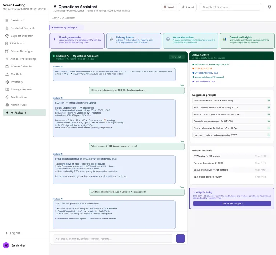The width and height of the screenshot is (276, 255).
Task: Focus the 'Ask about bookings' chat input
Action: [113, 239]
